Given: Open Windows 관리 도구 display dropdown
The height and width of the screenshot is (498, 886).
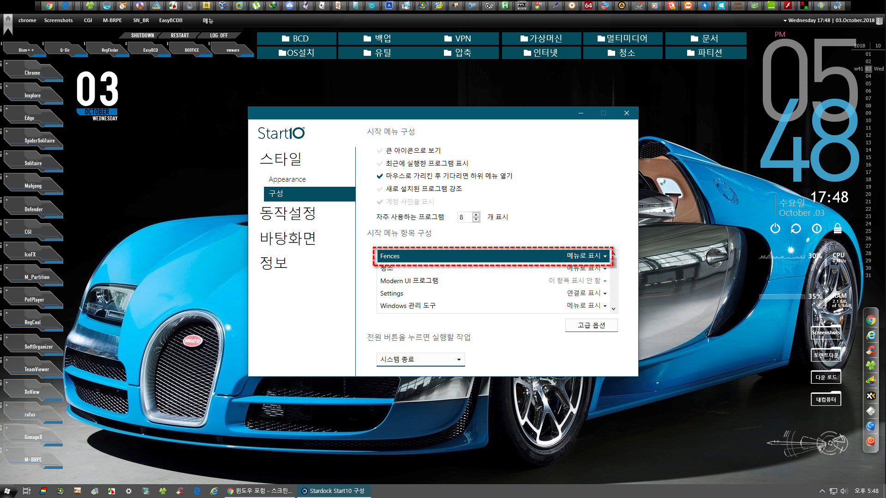Looking at the screenshot, I should [x=587, y=306].
